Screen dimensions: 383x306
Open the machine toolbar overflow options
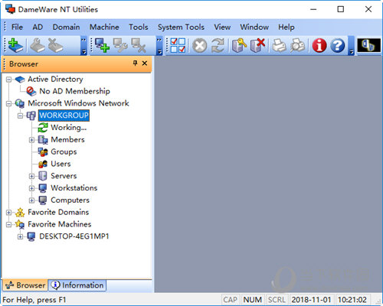pos(159,46)
